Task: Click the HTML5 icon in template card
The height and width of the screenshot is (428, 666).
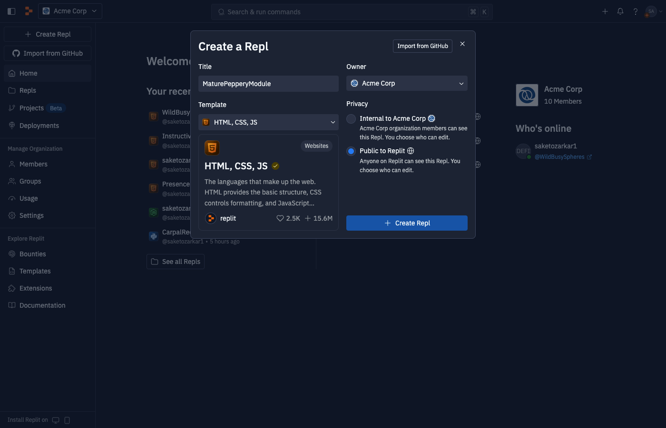Action: [x=212, y=148]
